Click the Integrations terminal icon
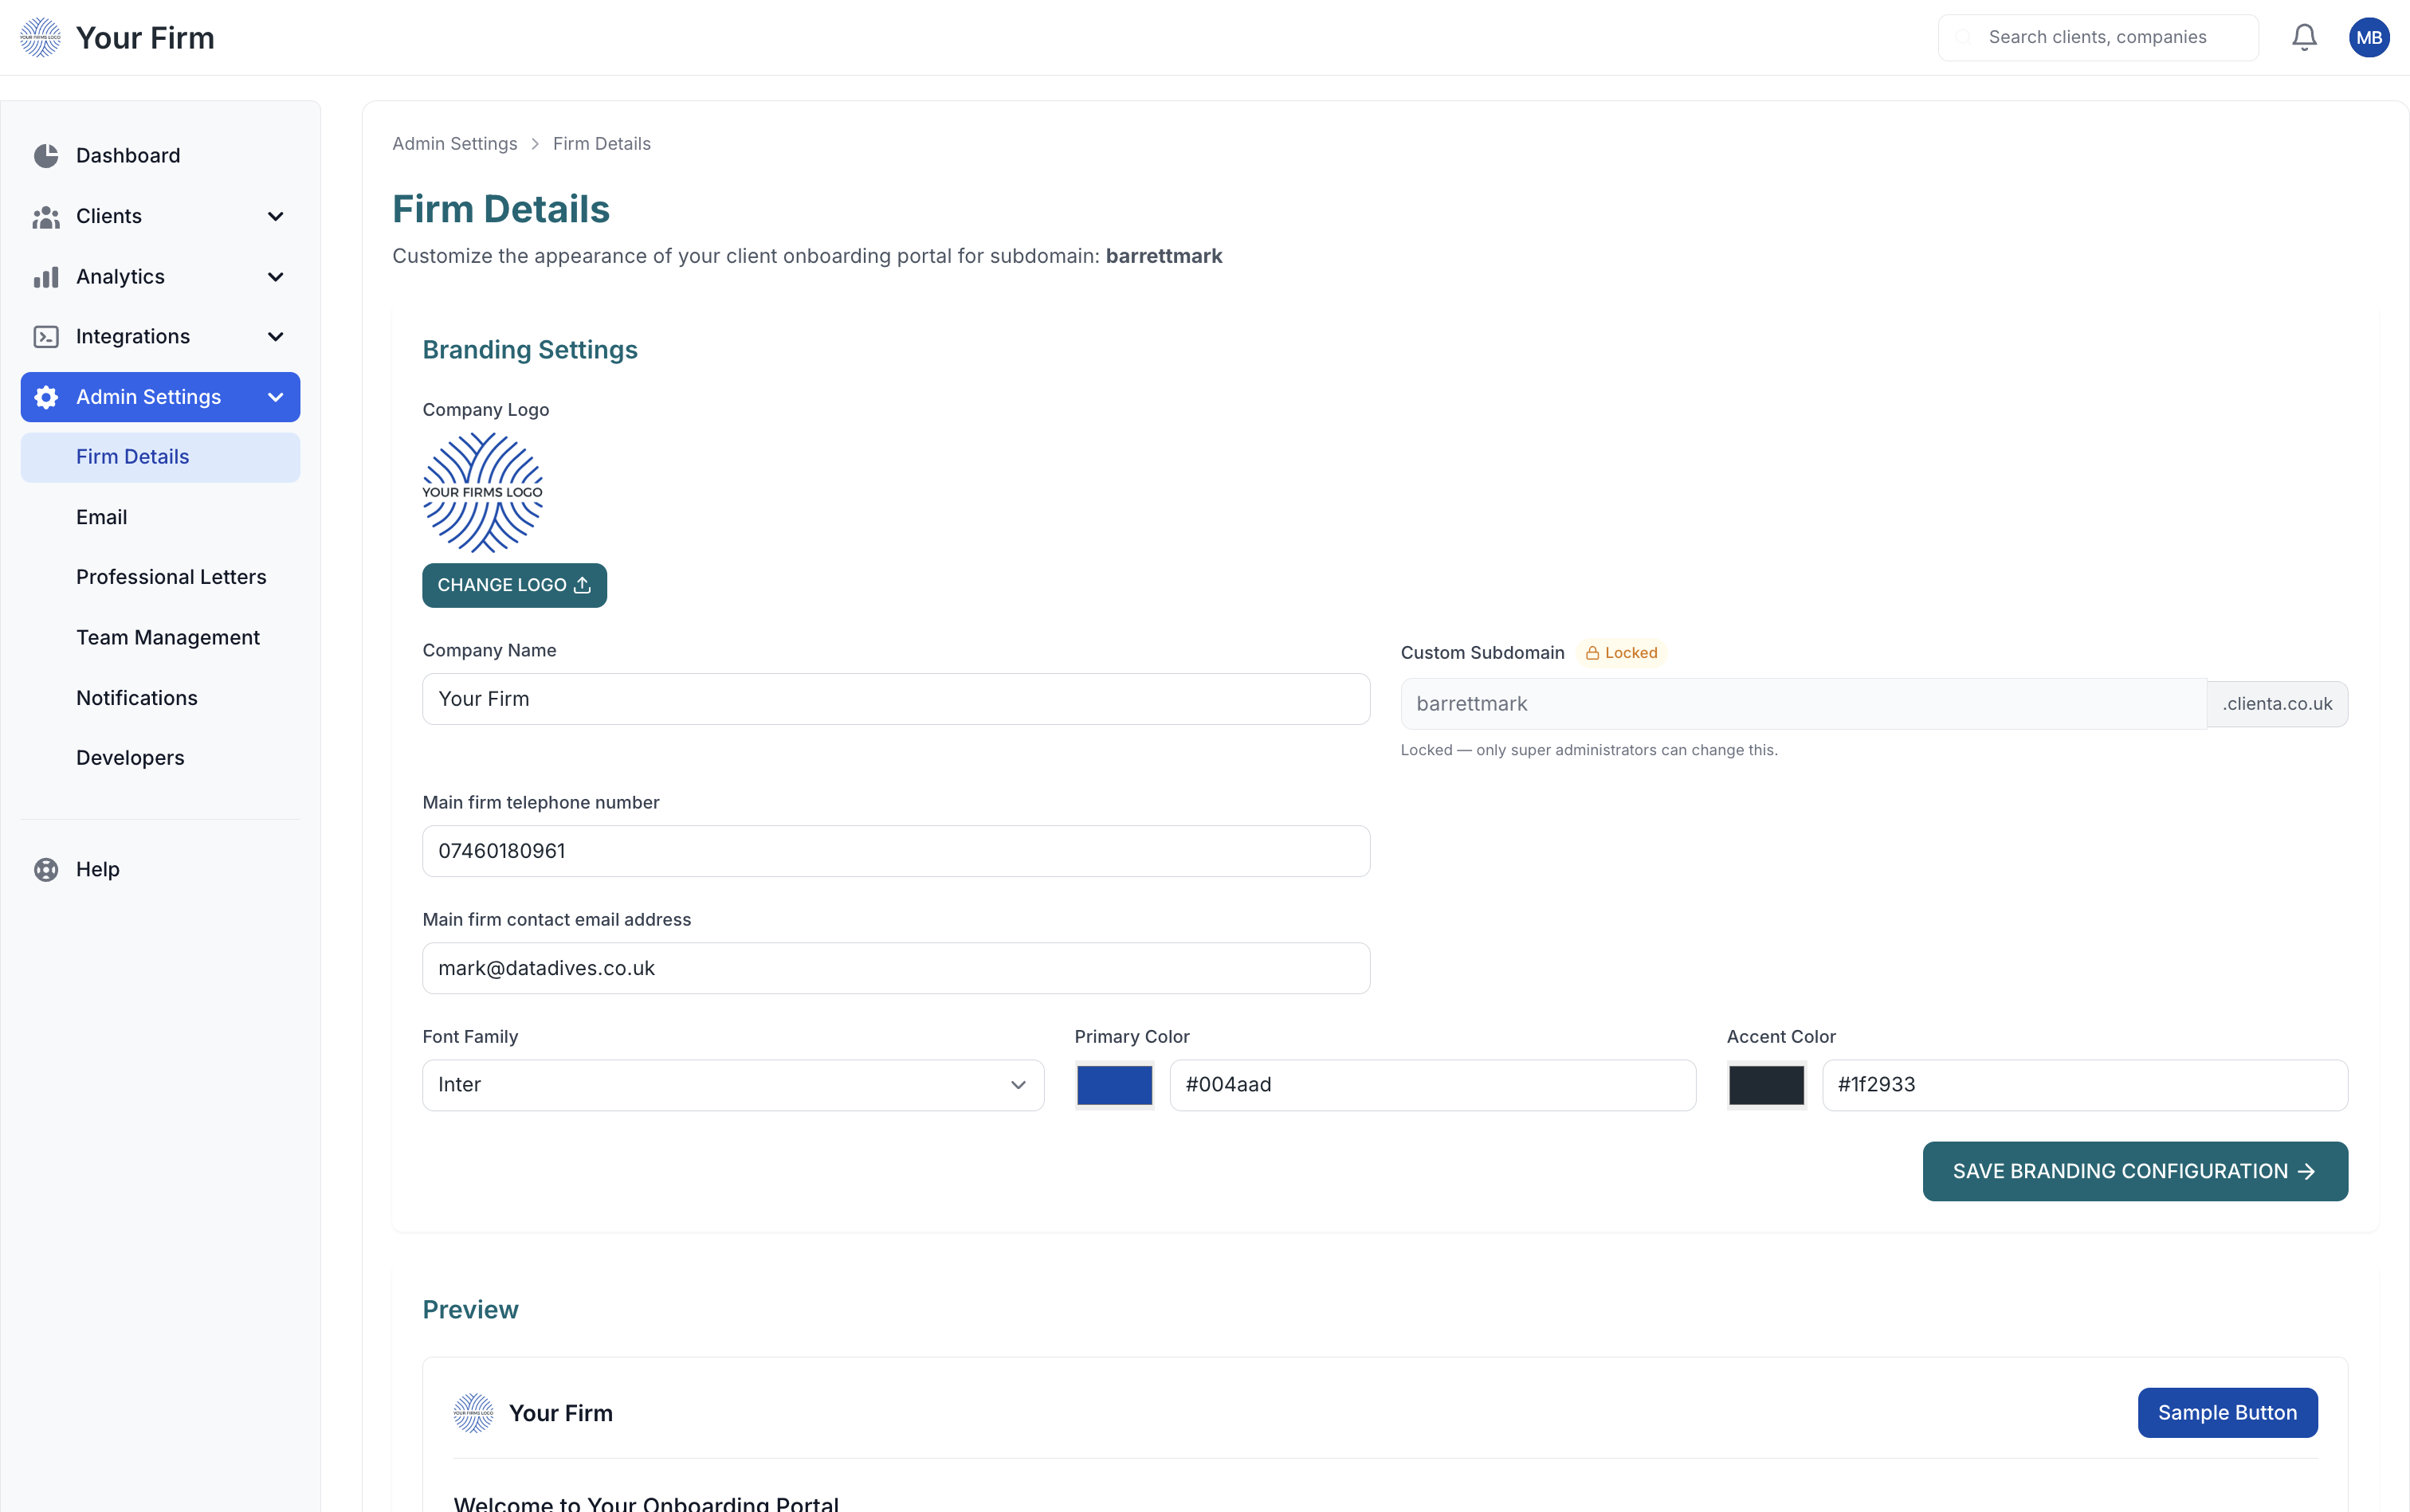 pos(46,337)
